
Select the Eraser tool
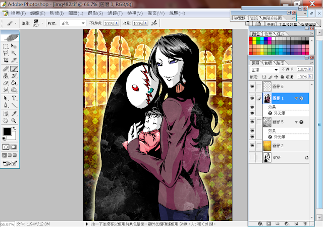(x=6, y=83)
